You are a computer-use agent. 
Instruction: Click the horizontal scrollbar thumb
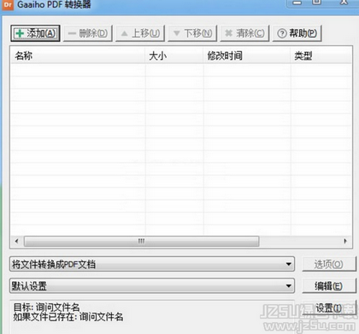[x=142, y=241]
